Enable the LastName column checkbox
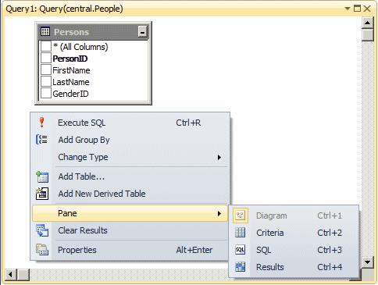 pyautogui.click(x=46, y=82)
